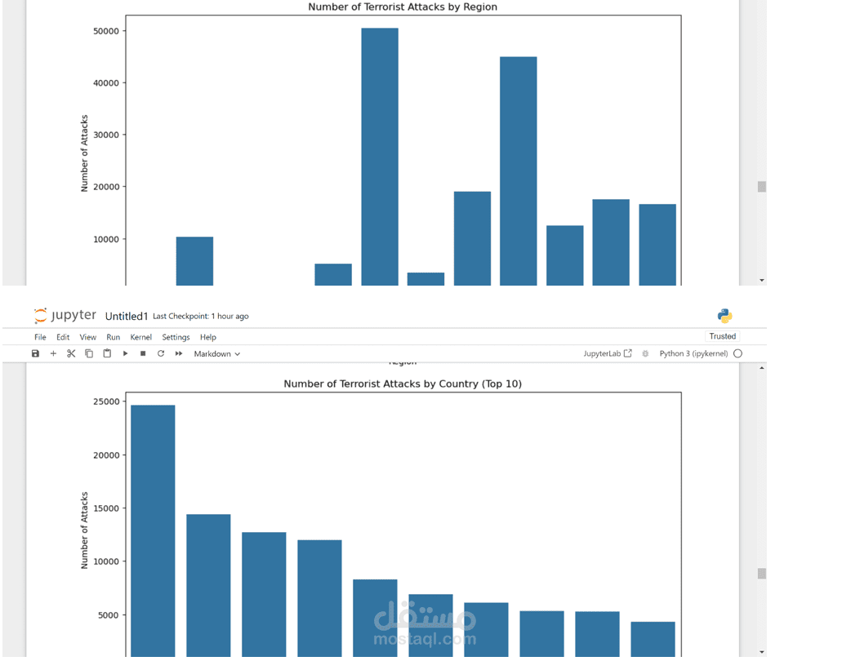Insert a new cell using the plus icon
Viewport: 851px width, 661px height.
53,353
